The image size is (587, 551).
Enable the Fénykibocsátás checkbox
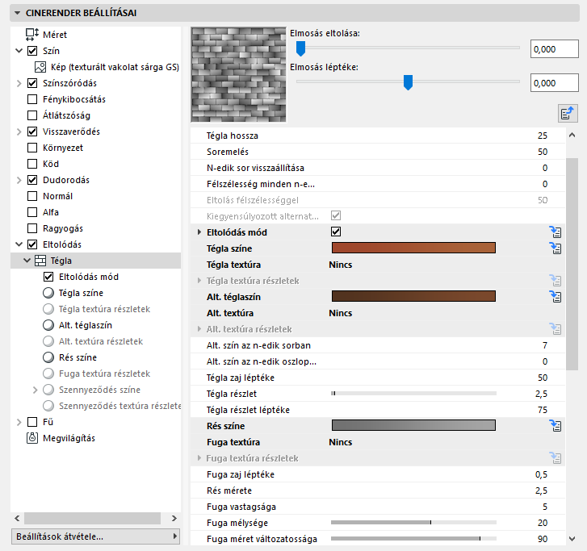pyautogui.click(x=33, y=99)
